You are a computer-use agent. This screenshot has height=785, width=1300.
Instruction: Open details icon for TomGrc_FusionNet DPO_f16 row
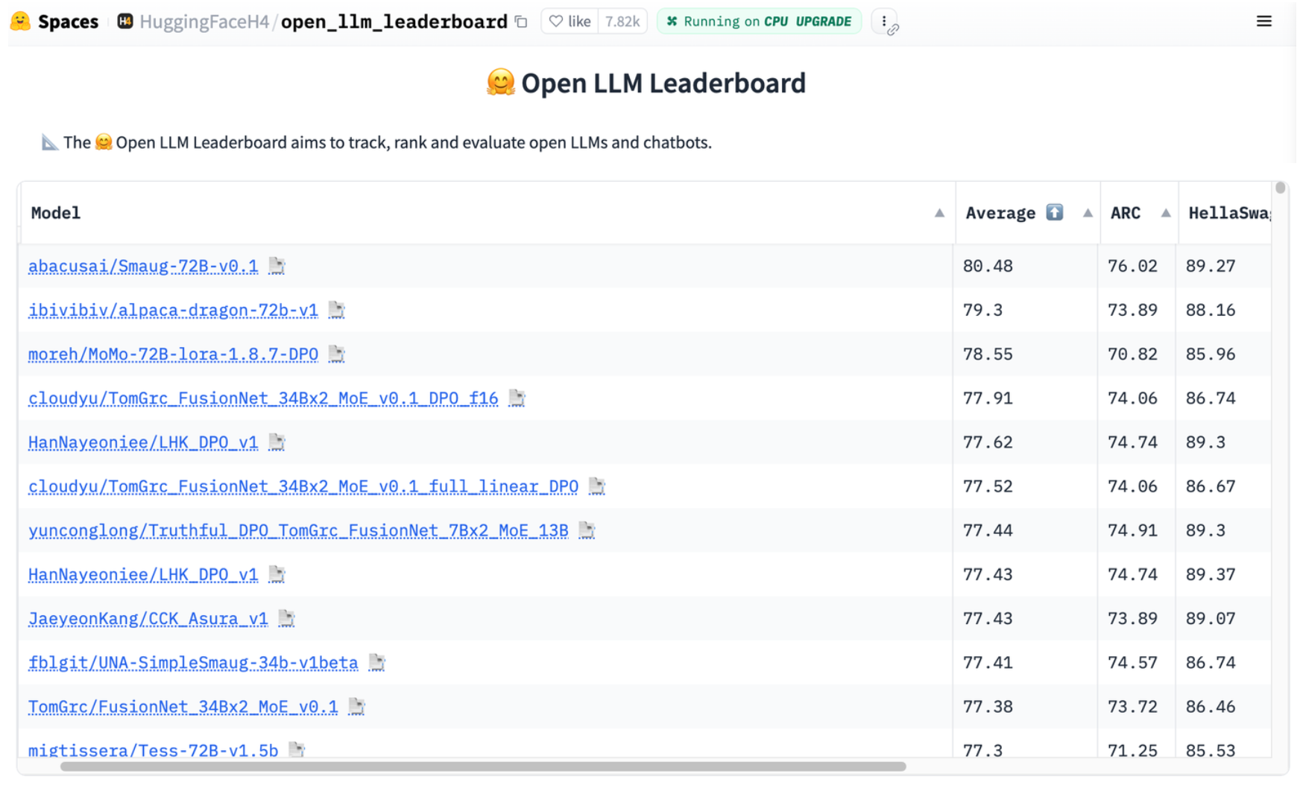[517, 398]
